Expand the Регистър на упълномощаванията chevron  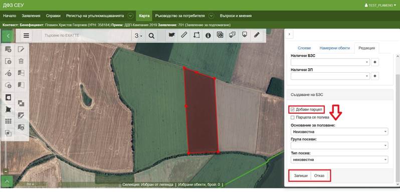point(130,16)
